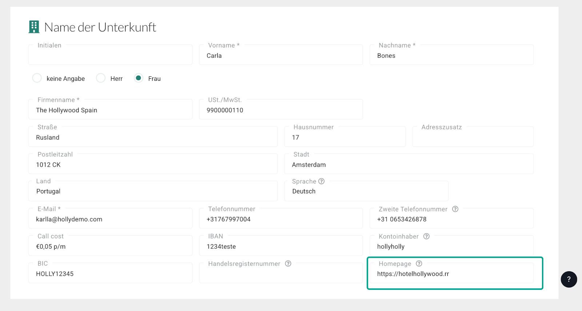Click the Nachname field containing Bones
The height and width of the screenshot is (311, 582).
point(451,55)
